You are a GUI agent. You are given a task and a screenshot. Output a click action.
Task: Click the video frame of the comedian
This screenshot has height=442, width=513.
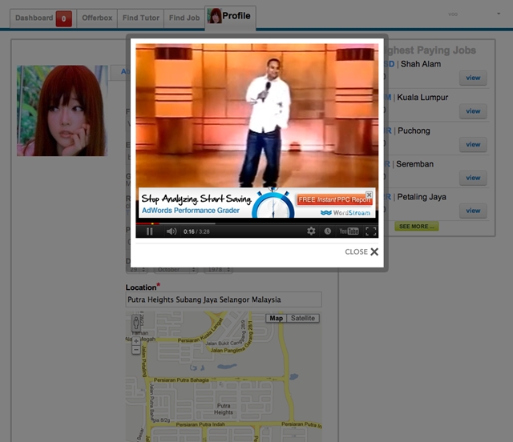(x=256, y=115)
